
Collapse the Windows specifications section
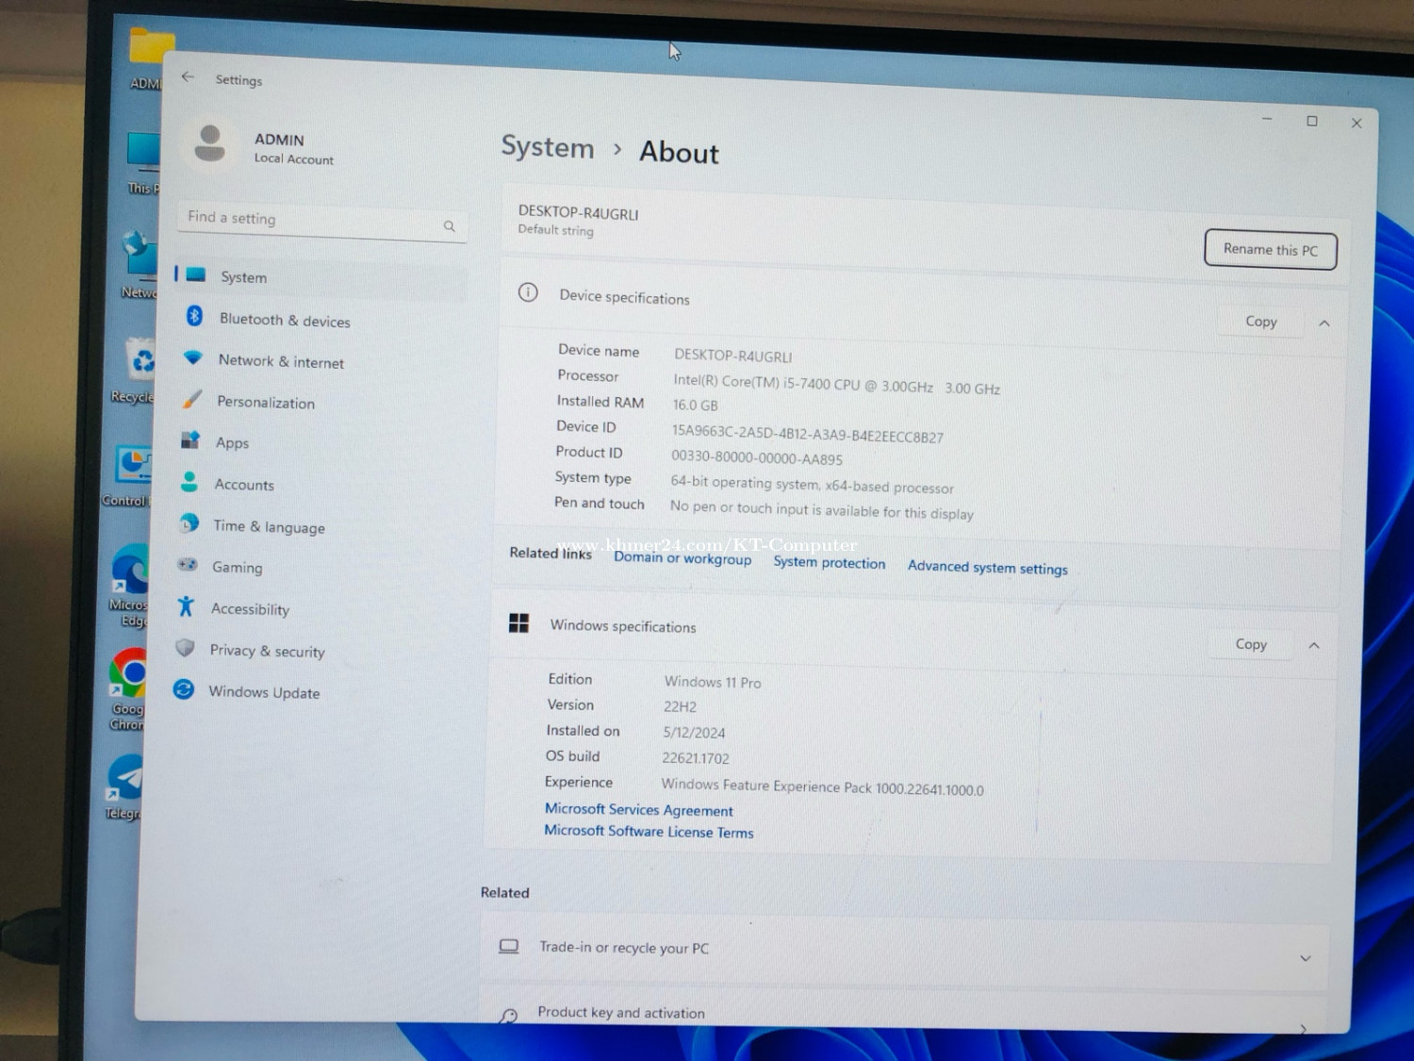tap(1314, 646)
